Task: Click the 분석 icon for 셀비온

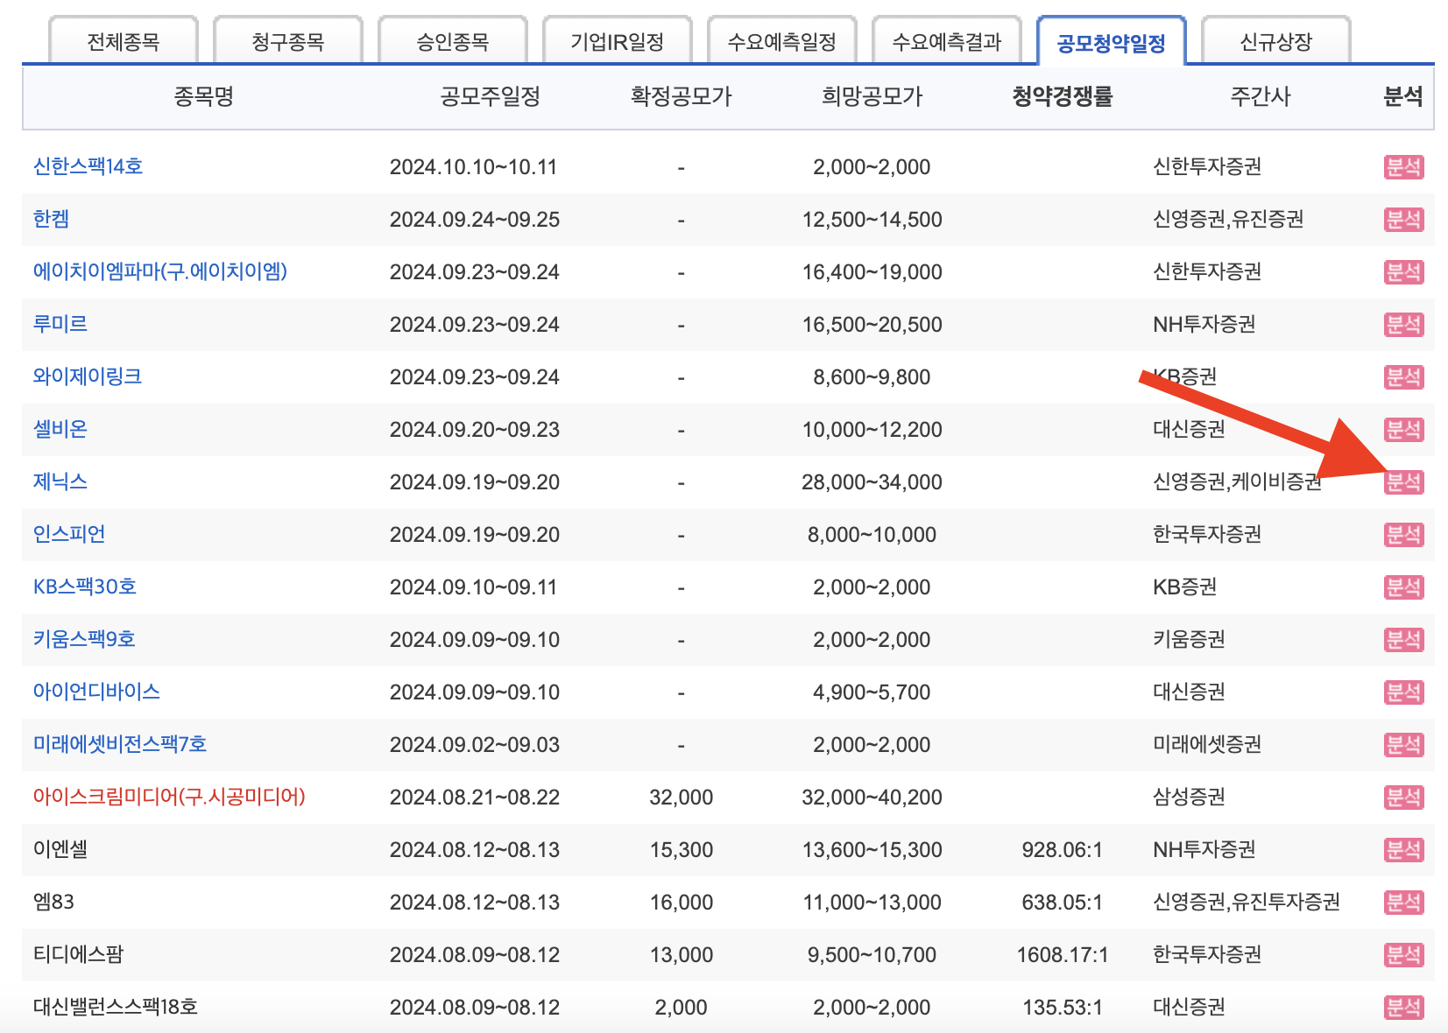Action: pos(1403,430)
